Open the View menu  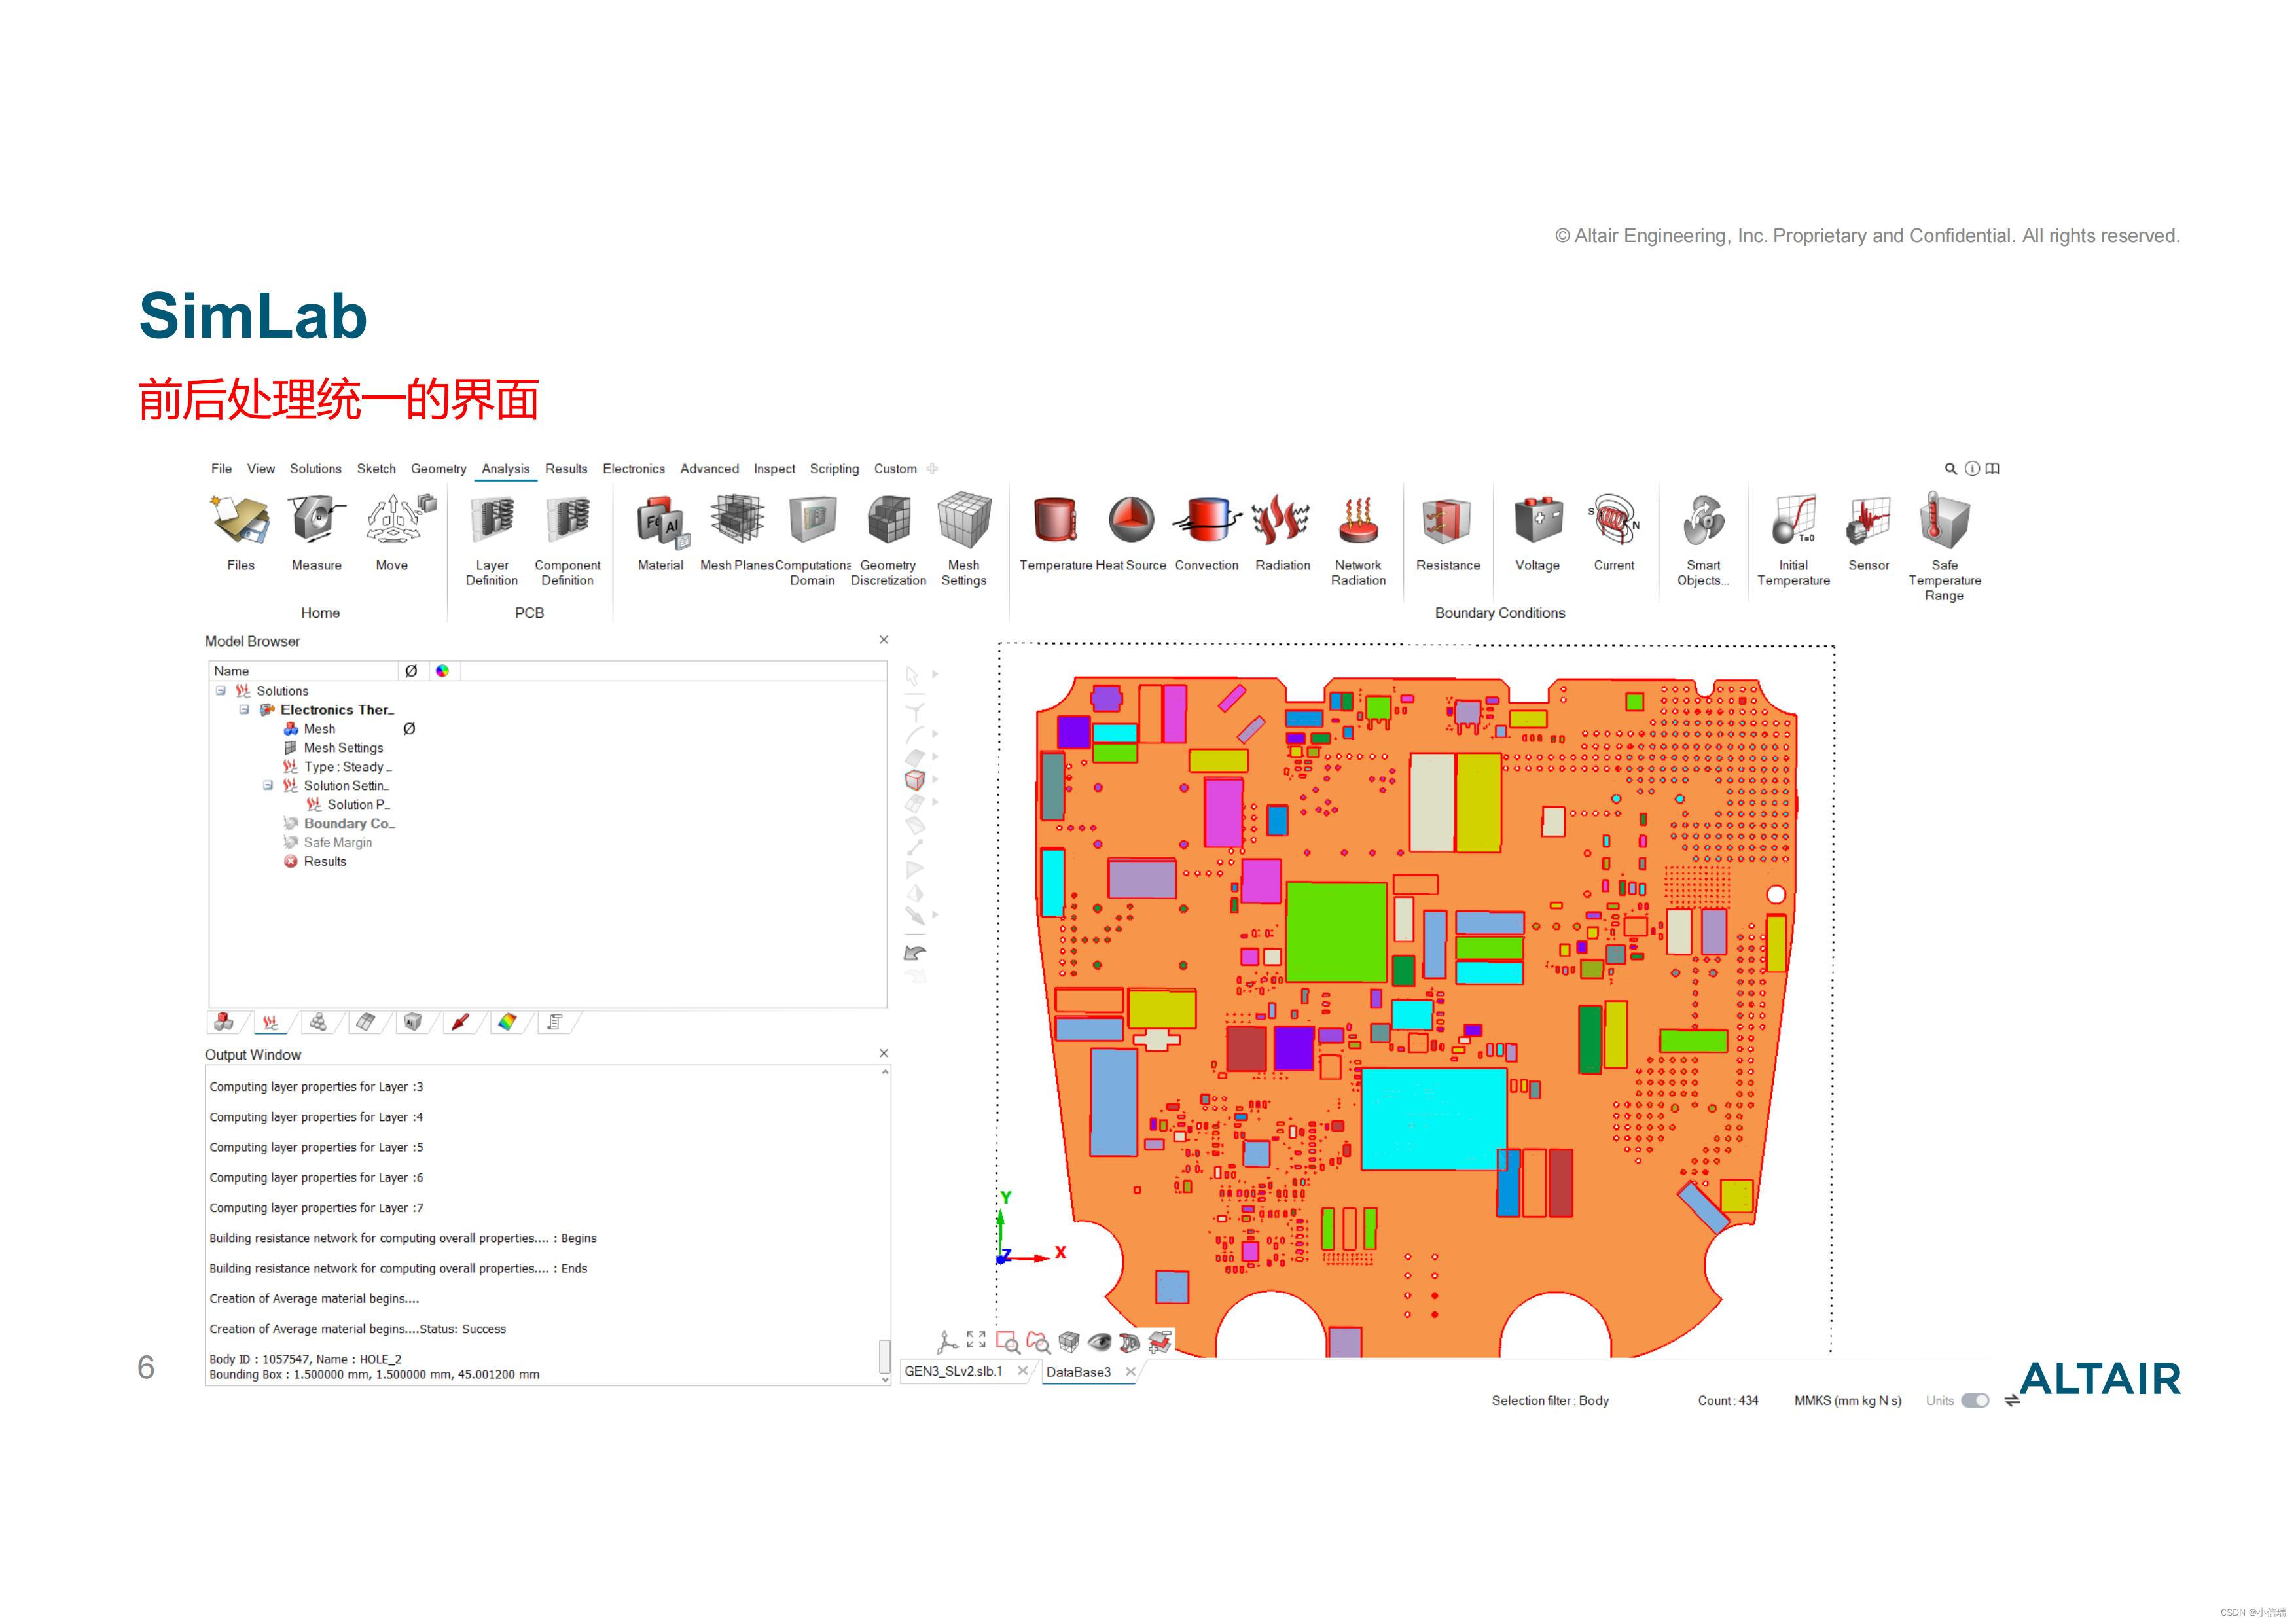click(x=261, y=468)
